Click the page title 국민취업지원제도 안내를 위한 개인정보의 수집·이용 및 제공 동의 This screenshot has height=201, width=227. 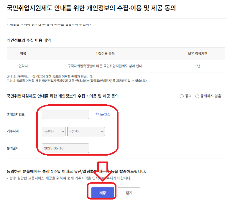click(x=91, y=8)
